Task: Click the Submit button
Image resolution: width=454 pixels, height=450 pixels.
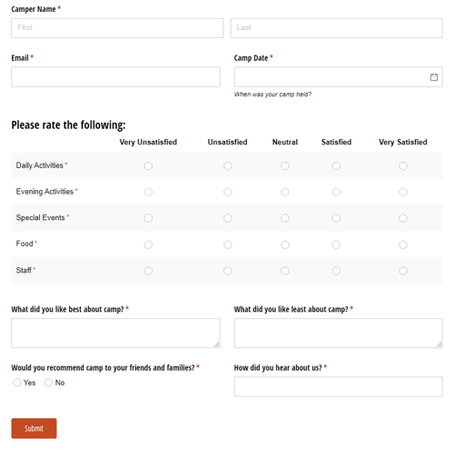Action: pos(34,428)
